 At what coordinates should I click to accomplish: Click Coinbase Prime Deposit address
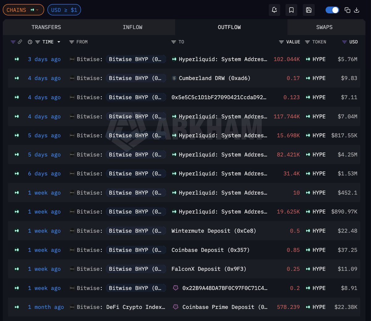225,307
